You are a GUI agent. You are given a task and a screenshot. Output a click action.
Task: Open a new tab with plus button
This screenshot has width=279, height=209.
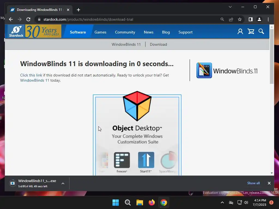pyautogui.click(x=78, y=10)
